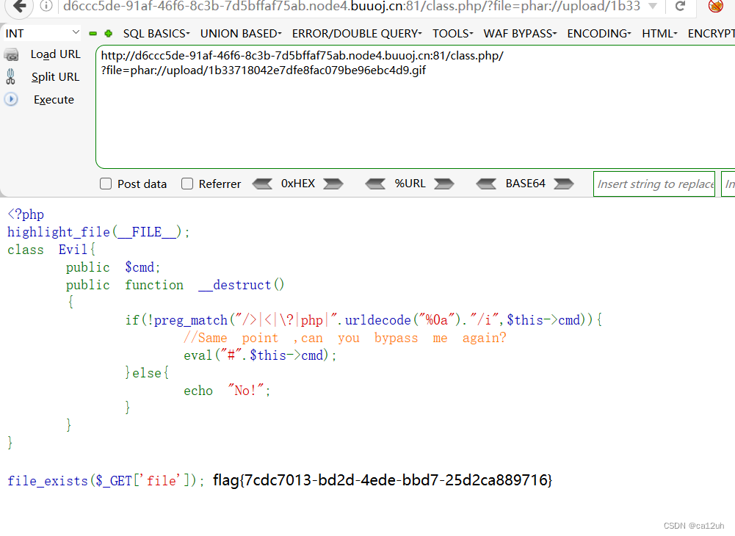
Task: Click the browser back arrow button
Action: pos(20,6)
